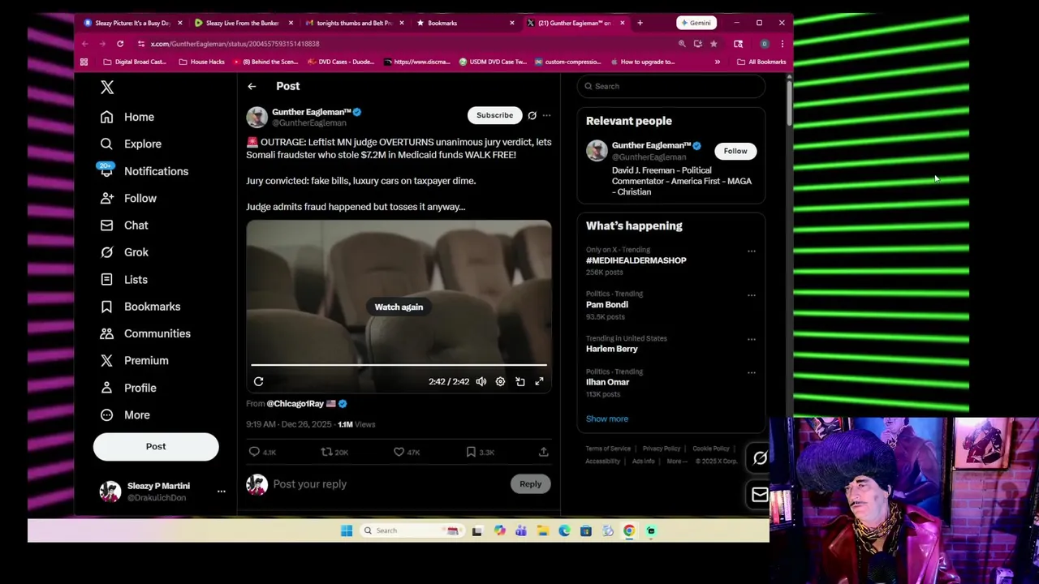Subscribe to Gunther Eagleman

tap(494, 115)
